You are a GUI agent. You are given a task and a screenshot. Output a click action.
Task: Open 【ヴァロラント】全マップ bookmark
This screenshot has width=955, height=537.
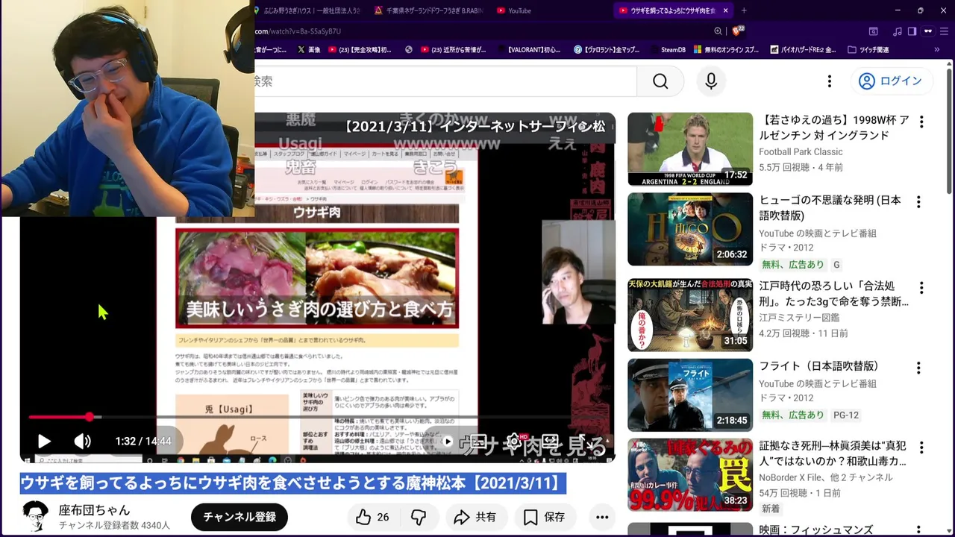(606, 50)
